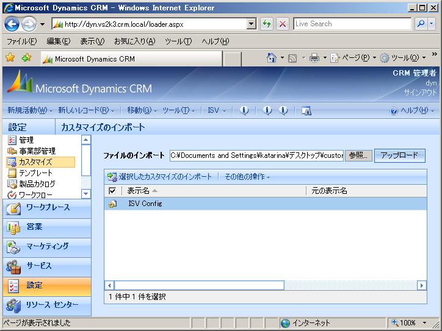Open recent pages dropdown next to Forward
Screen dimensions: 442x331
(42, 24)
